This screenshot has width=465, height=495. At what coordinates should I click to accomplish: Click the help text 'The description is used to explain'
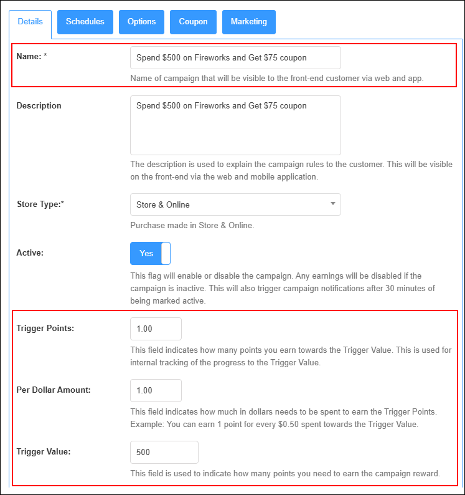291,170
